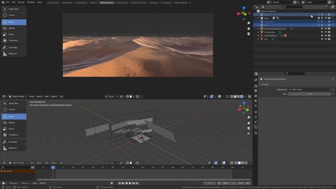Open the Playback popover in timeline
This screenshot has width=336, height=189.
14,183
